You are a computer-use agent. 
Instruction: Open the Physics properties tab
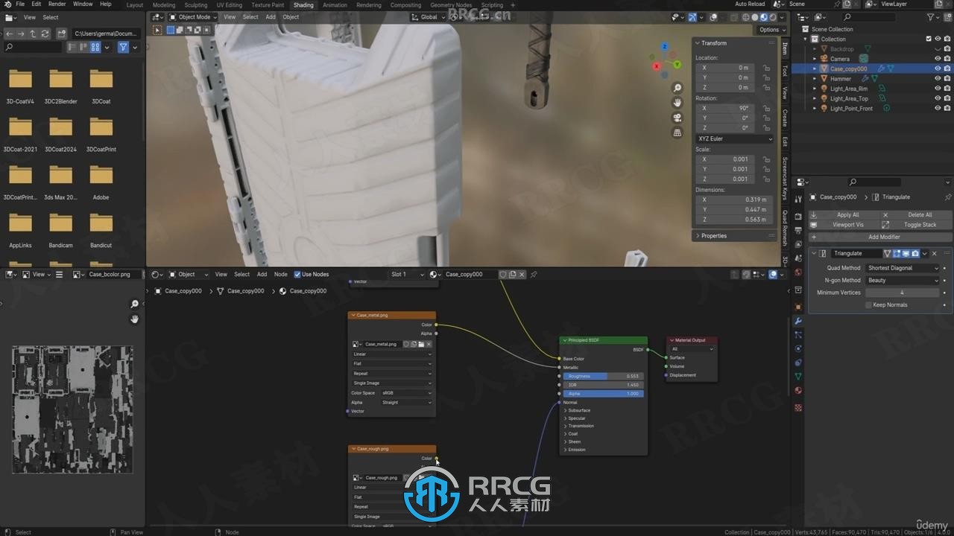[x=798, y=348]
